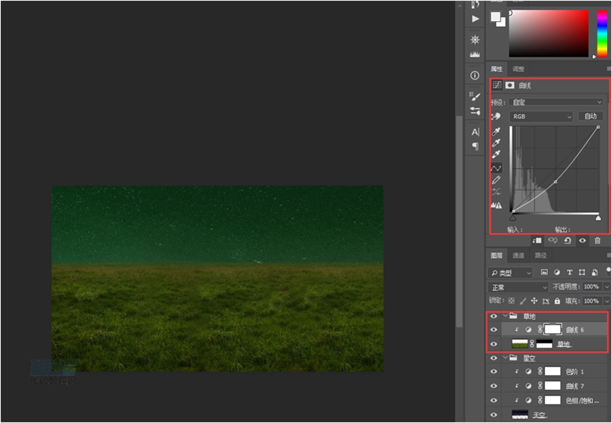Viewport: 612px width, 423px height.
Task: Open the 类型 filter type dropdown
Action: pyautogui.click(x=510, y=273)
